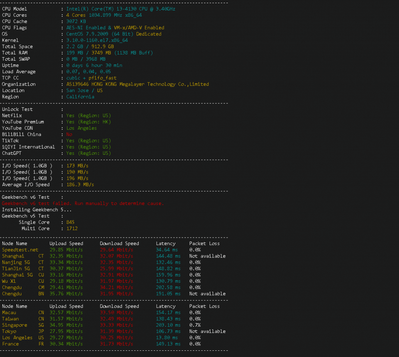The image size is (399, 357).
Task: Click the red Geekbench v6 failed message
Action: click(x=83, y=203)
